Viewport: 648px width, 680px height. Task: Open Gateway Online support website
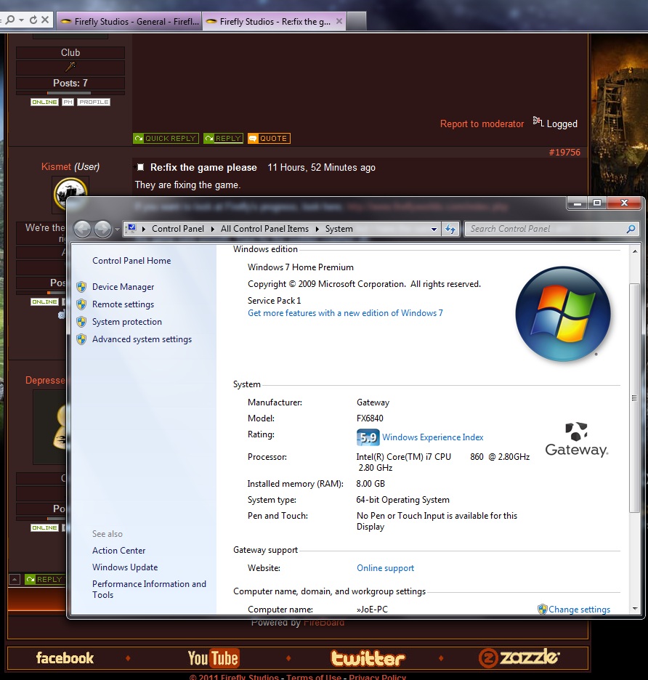(x=385, y=568)
